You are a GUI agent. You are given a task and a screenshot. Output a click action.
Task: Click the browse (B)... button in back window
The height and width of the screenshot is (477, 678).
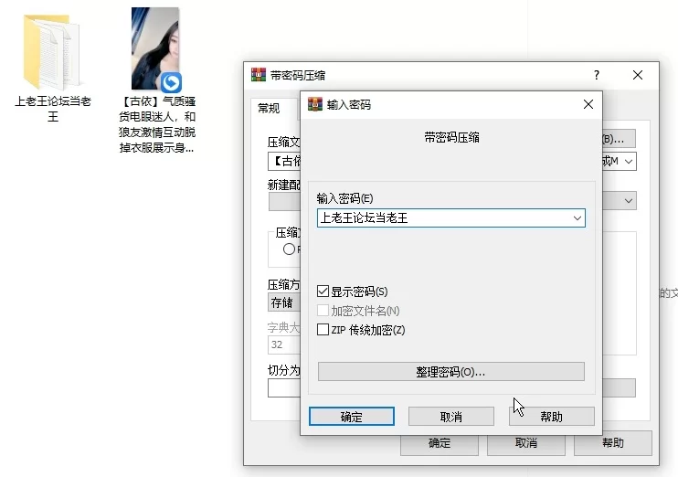619,139
